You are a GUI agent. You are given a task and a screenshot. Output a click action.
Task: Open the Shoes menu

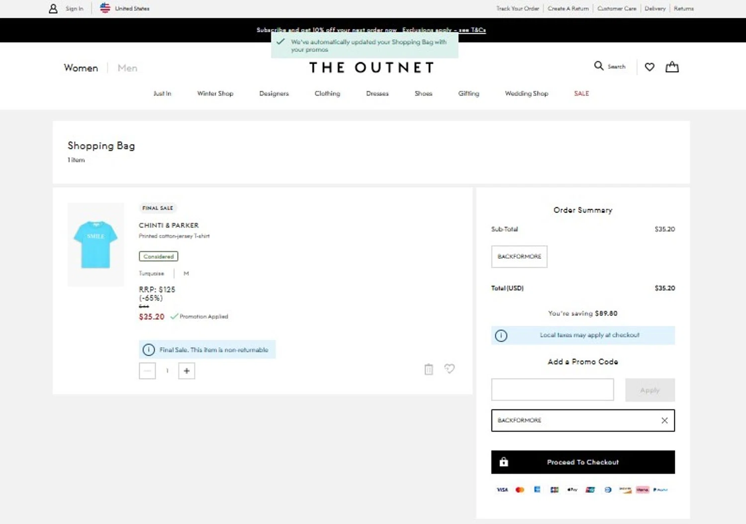tap(423, 93)
